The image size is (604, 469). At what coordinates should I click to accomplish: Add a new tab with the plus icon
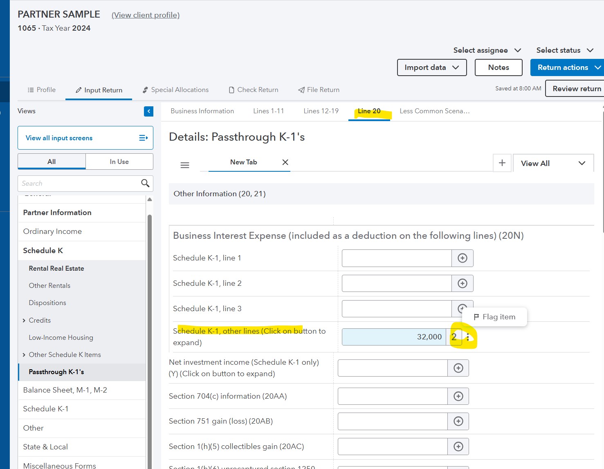(x=502, y=163)
